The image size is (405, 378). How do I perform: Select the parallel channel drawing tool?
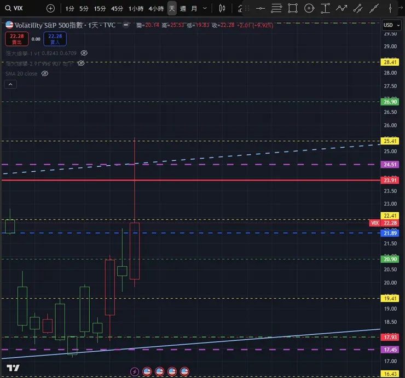(358, 8)
